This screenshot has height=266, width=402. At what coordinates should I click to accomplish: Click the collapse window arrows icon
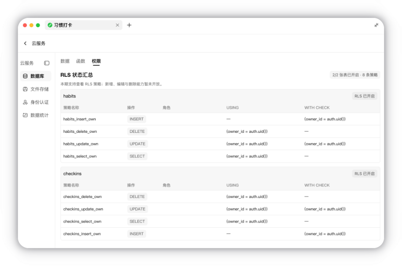(376, 25)
